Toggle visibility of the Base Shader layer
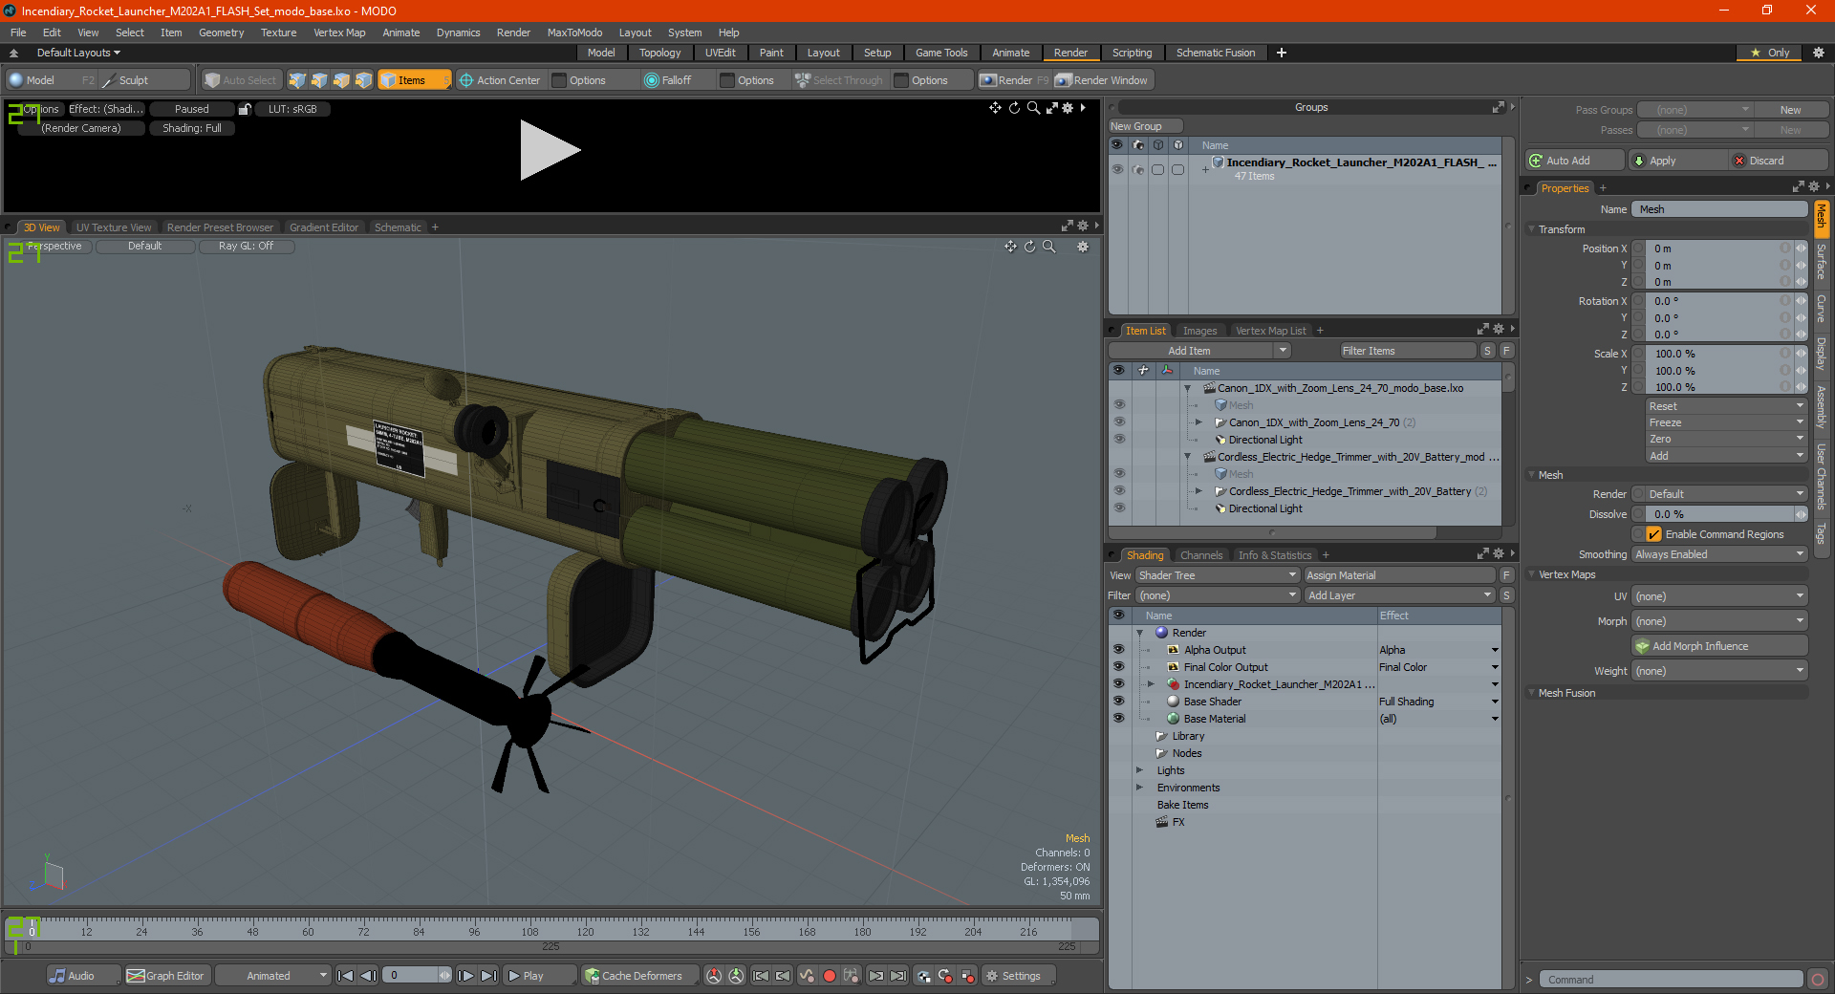This screenshot has height=994, width=1835. click(1118, 702)
